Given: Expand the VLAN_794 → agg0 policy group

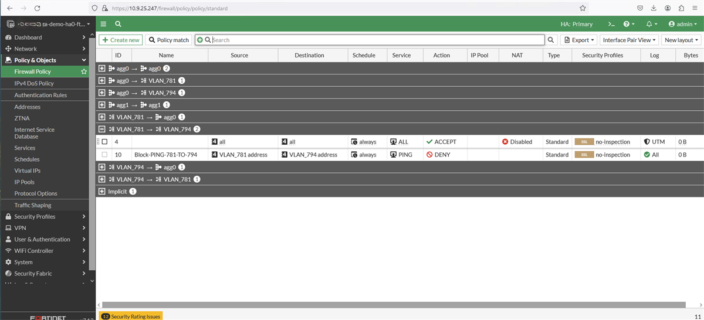Looking at the screenshot, I should [x=102, y=167].
